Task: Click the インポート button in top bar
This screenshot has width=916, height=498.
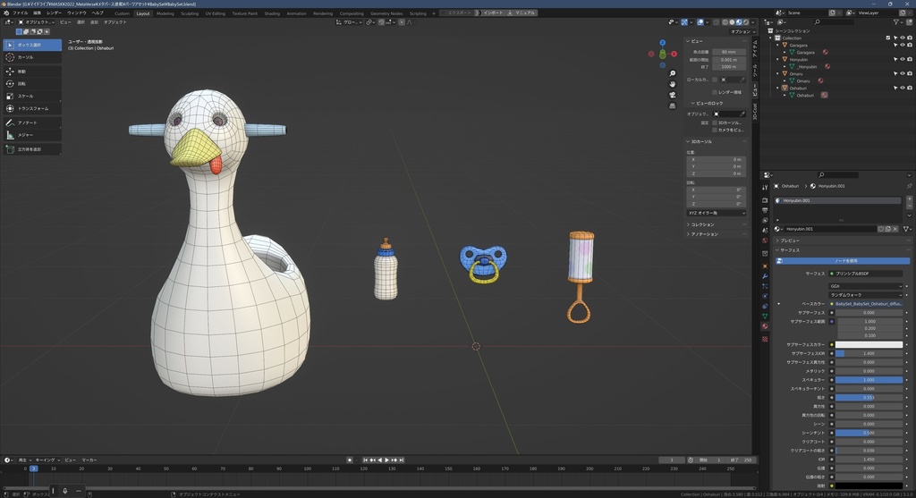Action: click(x=492, y=13)
